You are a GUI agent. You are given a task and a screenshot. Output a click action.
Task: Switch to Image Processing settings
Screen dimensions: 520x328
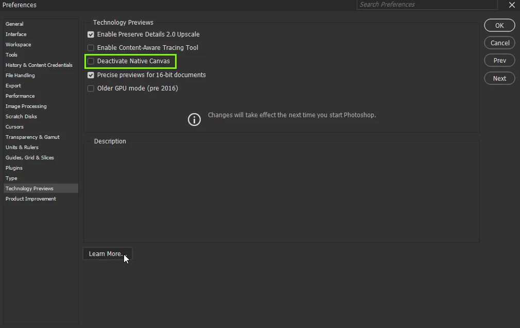(41, 106)
